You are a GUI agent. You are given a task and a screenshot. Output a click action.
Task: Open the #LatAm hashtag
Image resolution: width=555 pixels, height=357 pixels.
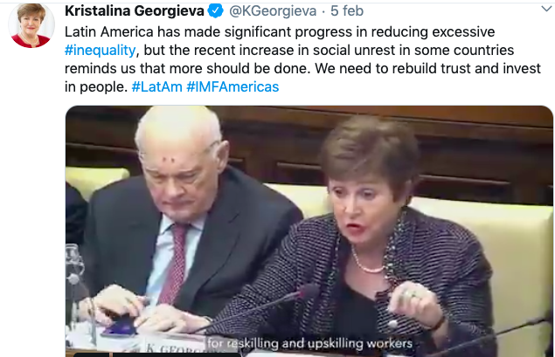pyautogui.click(x=156, y=87)
